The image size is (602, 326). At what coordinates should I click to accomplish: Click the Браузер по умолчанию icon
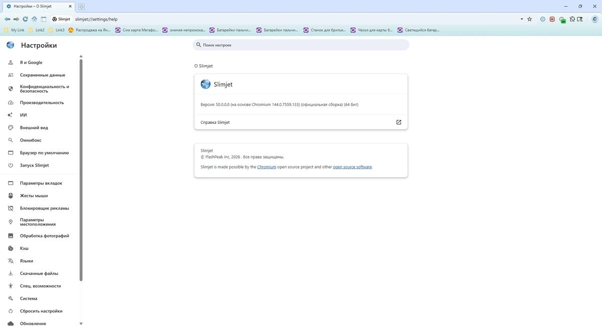point(11,153)
